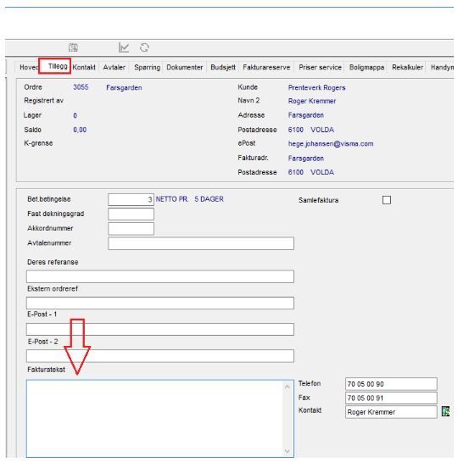458x462 pixels.
Task: Open the chart graph toolbar icon
Action: point(124,47)
